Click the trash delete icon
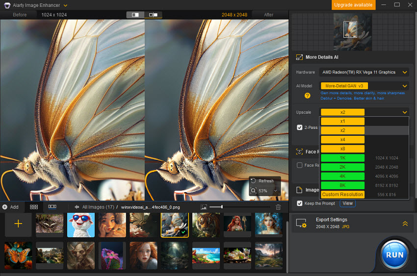This screenshot has height=276, width=417. pyautogui.click(x=278, y=207)
